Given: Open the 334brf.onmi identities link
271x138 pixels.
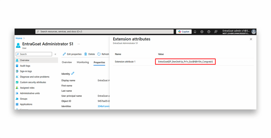Looking at the screenshot, I should (x=104, y=106).
